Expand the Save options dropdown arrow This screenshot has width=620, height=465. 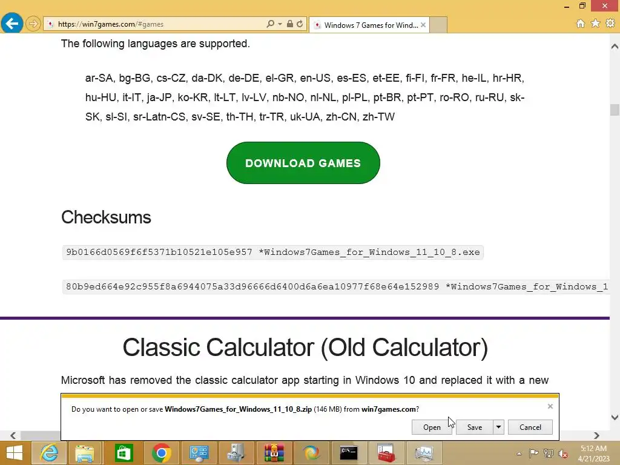tap(499, 427)
